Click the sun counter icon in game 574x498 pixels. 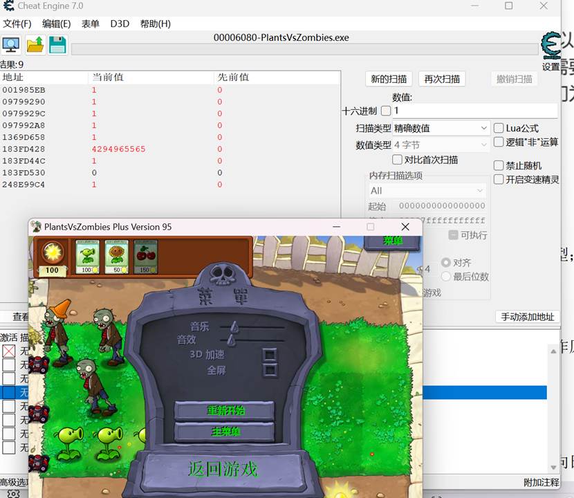click(x=53, y=252)
